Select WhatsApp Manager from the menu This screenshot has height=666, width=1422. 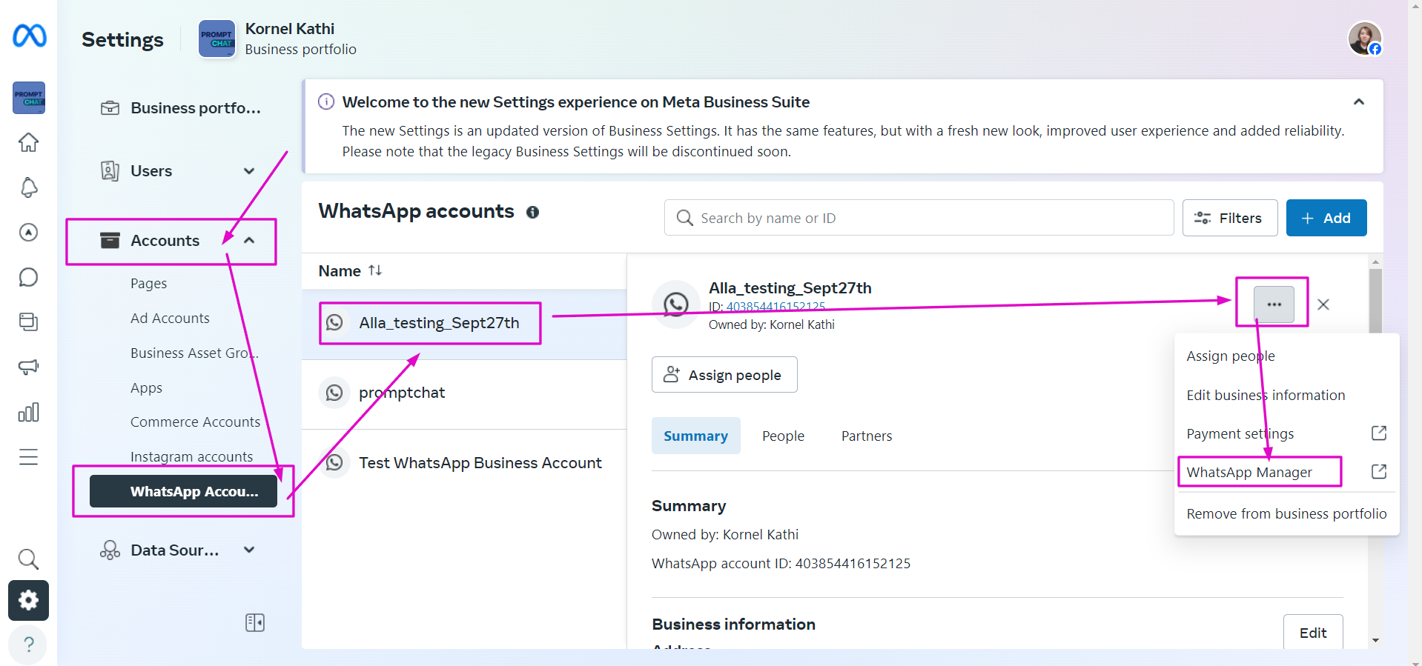pyautogui.click(x=1249, y=472)
